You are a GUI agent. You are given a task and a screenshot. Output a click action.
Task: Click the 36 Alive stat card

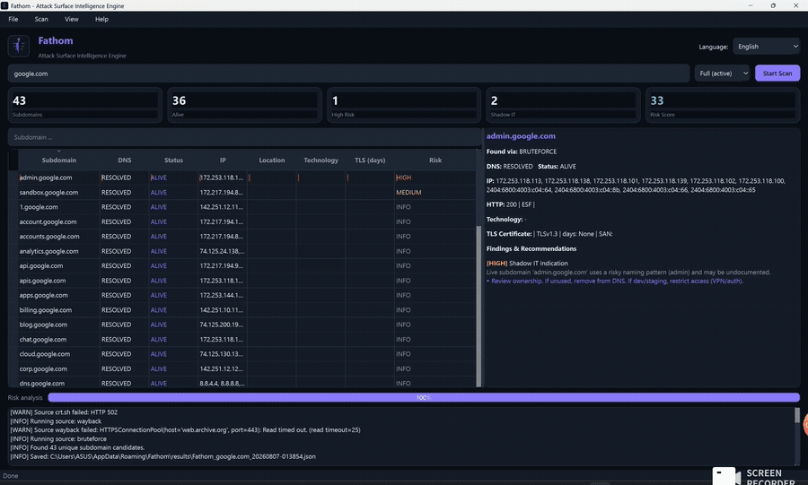[244, 106]
